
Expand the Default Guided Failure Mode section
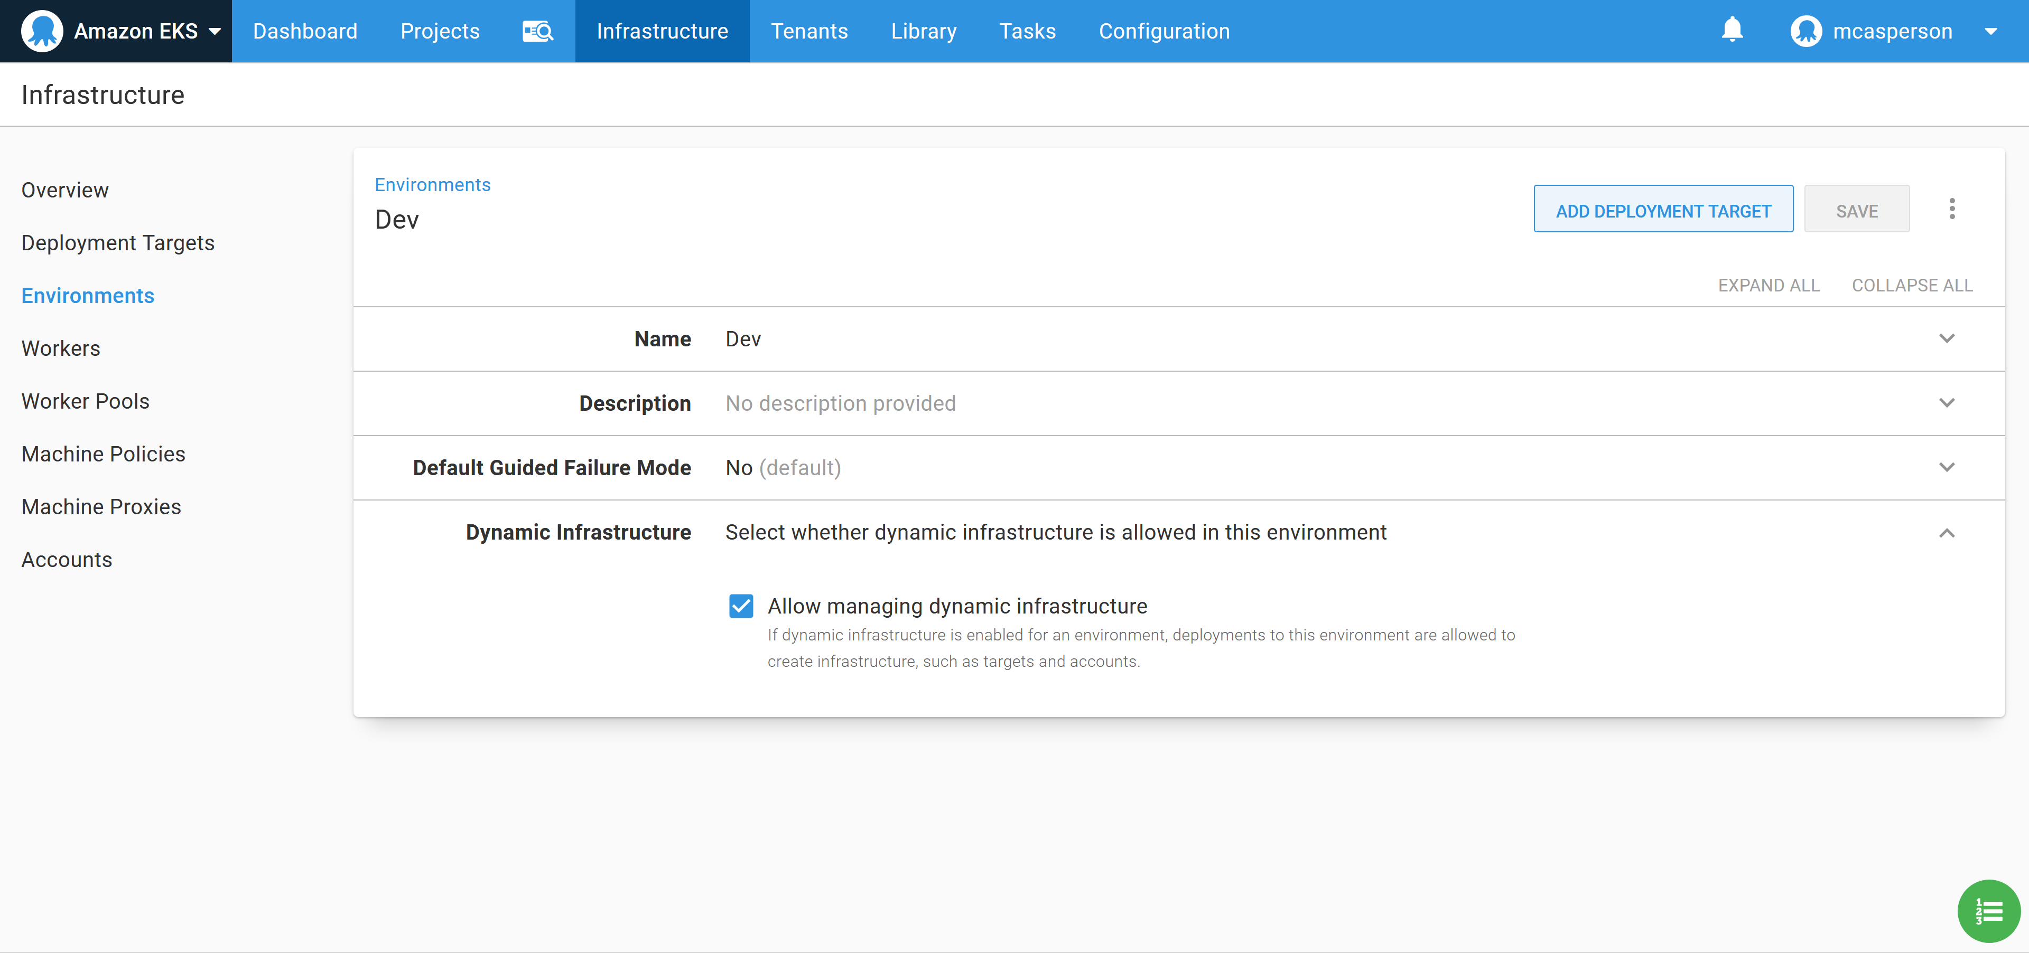click(1947, 467)
